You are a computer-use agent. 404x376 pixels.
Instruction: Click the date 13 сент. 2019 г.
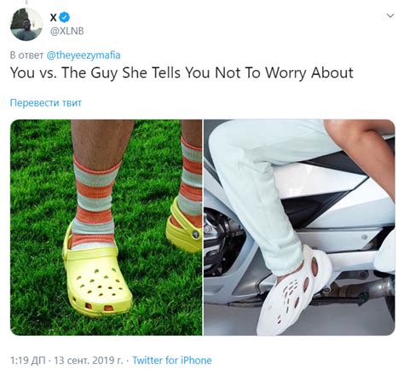click(89, 361)
